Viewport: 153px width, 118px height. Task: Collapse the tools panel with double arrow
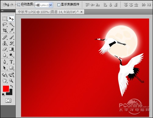(2, 11)
